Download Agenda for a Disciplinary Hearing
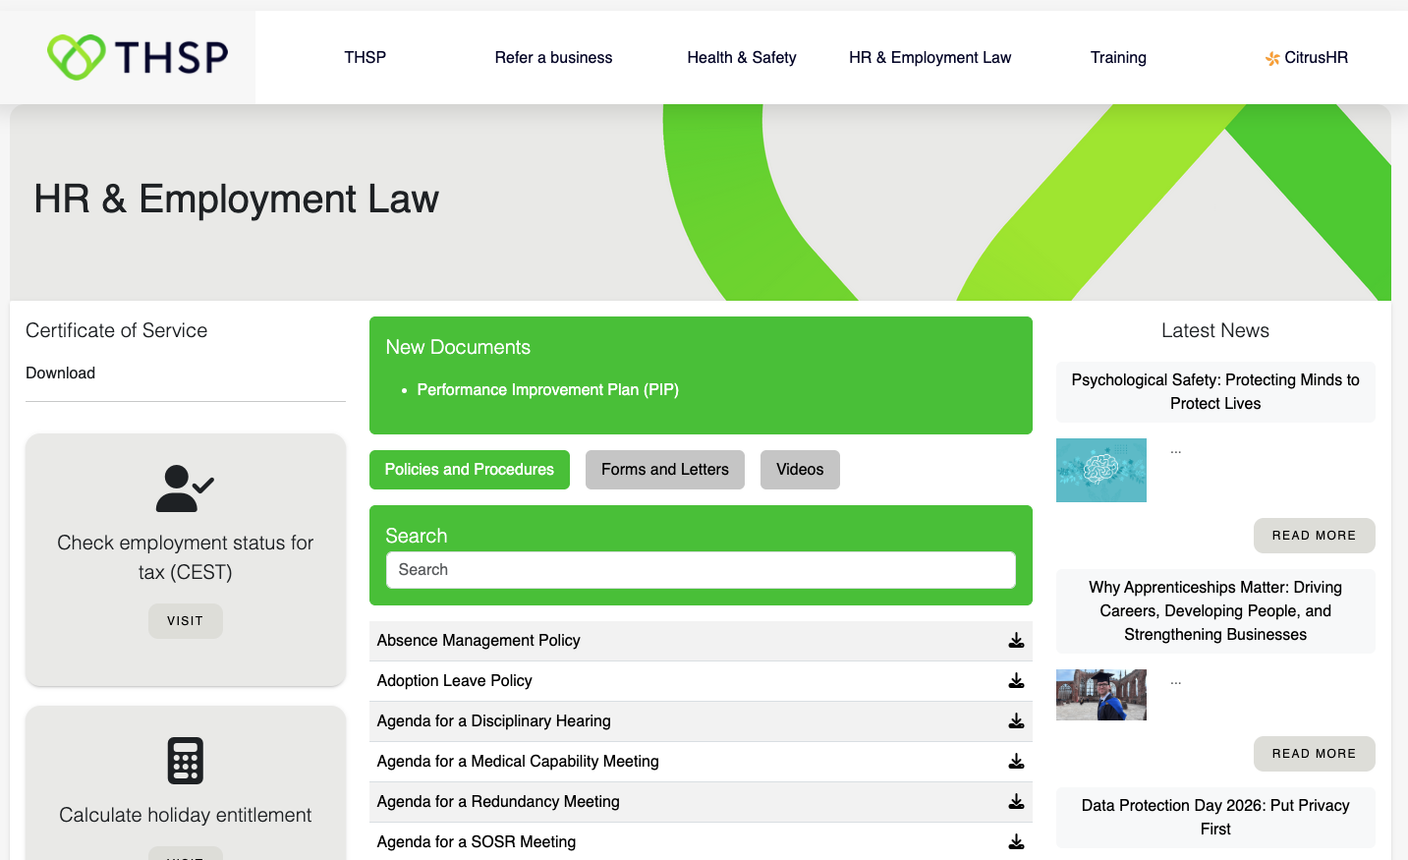The image size is (1408, 860). point(1016,721)
